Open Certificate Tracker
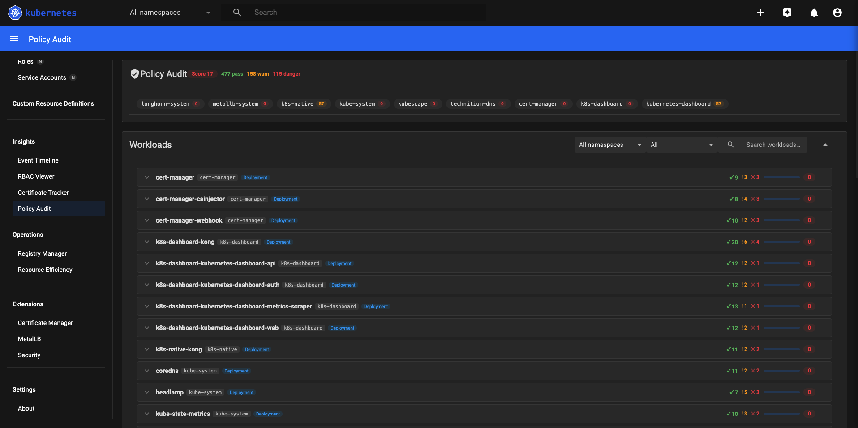The image size is (858, 428). pos(43,193)
